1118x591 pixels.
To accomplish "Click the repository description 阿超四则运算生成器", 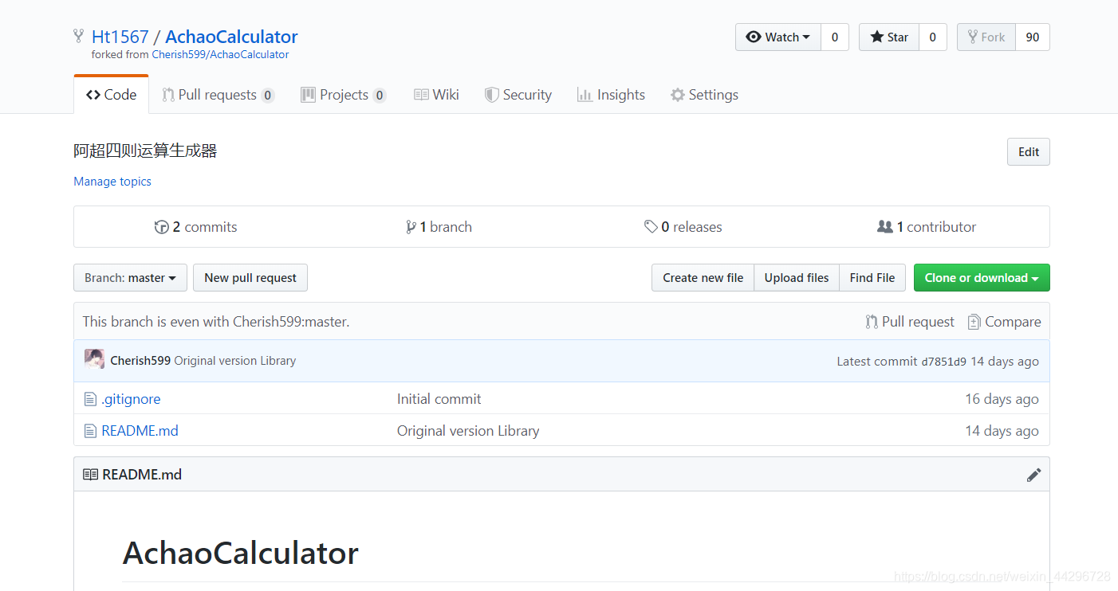I will pos(145,151).
